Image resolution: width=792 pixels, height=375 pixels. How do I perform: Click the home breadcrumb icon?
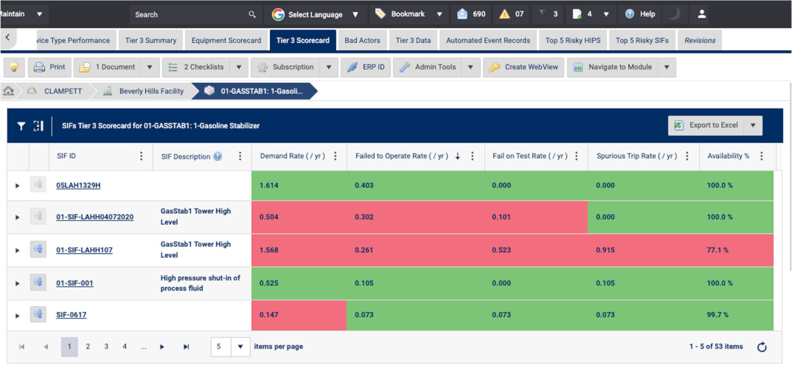point(8,91)
